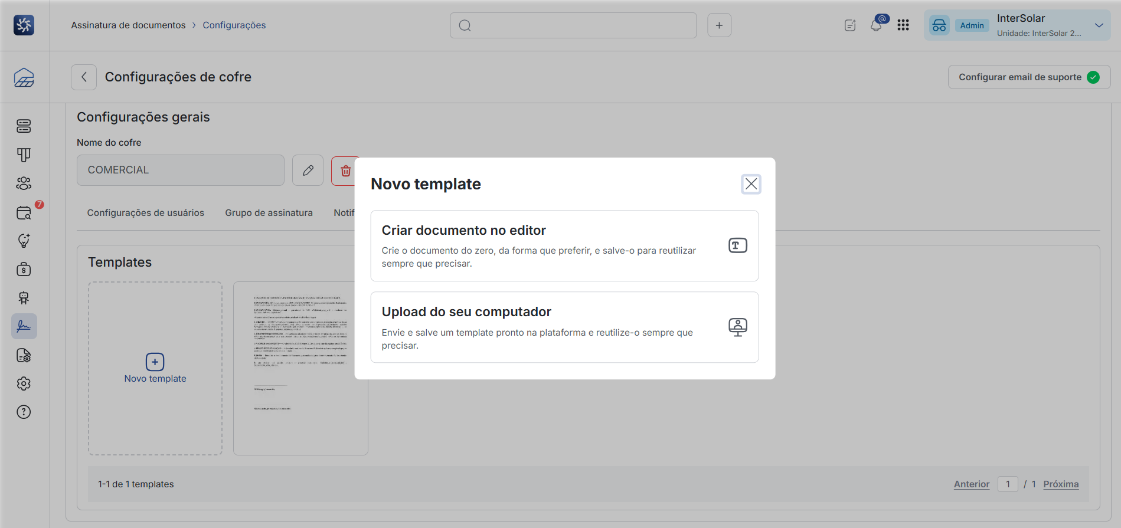Switch to Grupo de assinatura tab
1121x528 pixels.
(269, 213)
